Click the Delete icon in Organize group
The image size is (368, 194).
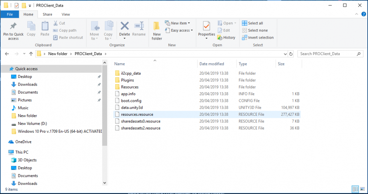[124, 26]
